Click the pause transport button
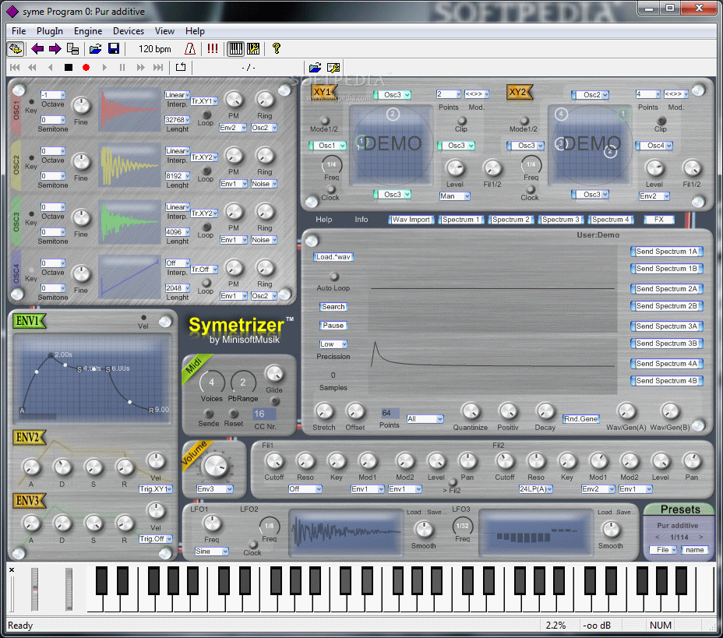This screenshot has width=723, height=638. point(122,68)
